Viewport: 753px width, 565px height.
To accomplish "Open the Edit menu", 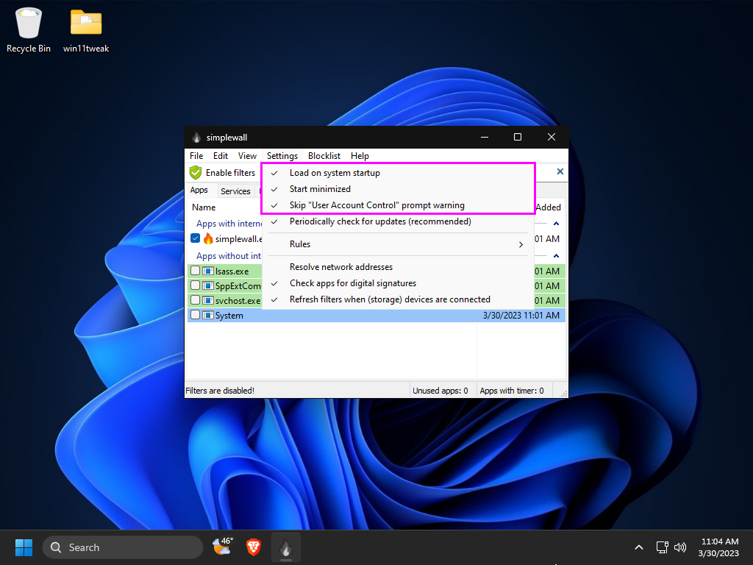I will click(x=221, y=156).
